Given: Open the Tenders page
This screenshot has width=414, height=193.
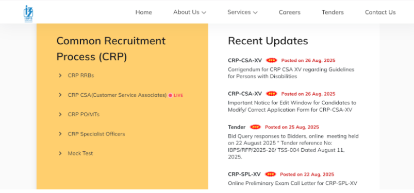Looking at the screenshot, I should [333, 12].
